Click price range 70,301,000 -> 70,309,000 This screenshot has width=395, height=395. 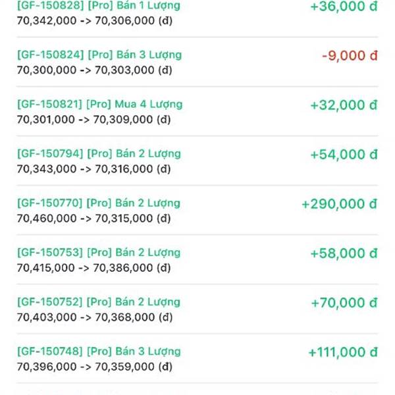coord(94,119)
